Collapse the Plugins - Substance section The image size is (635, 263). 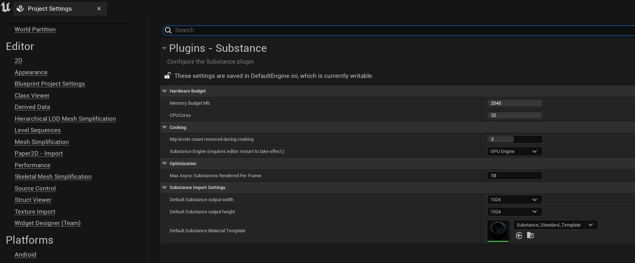click(164, 48)
